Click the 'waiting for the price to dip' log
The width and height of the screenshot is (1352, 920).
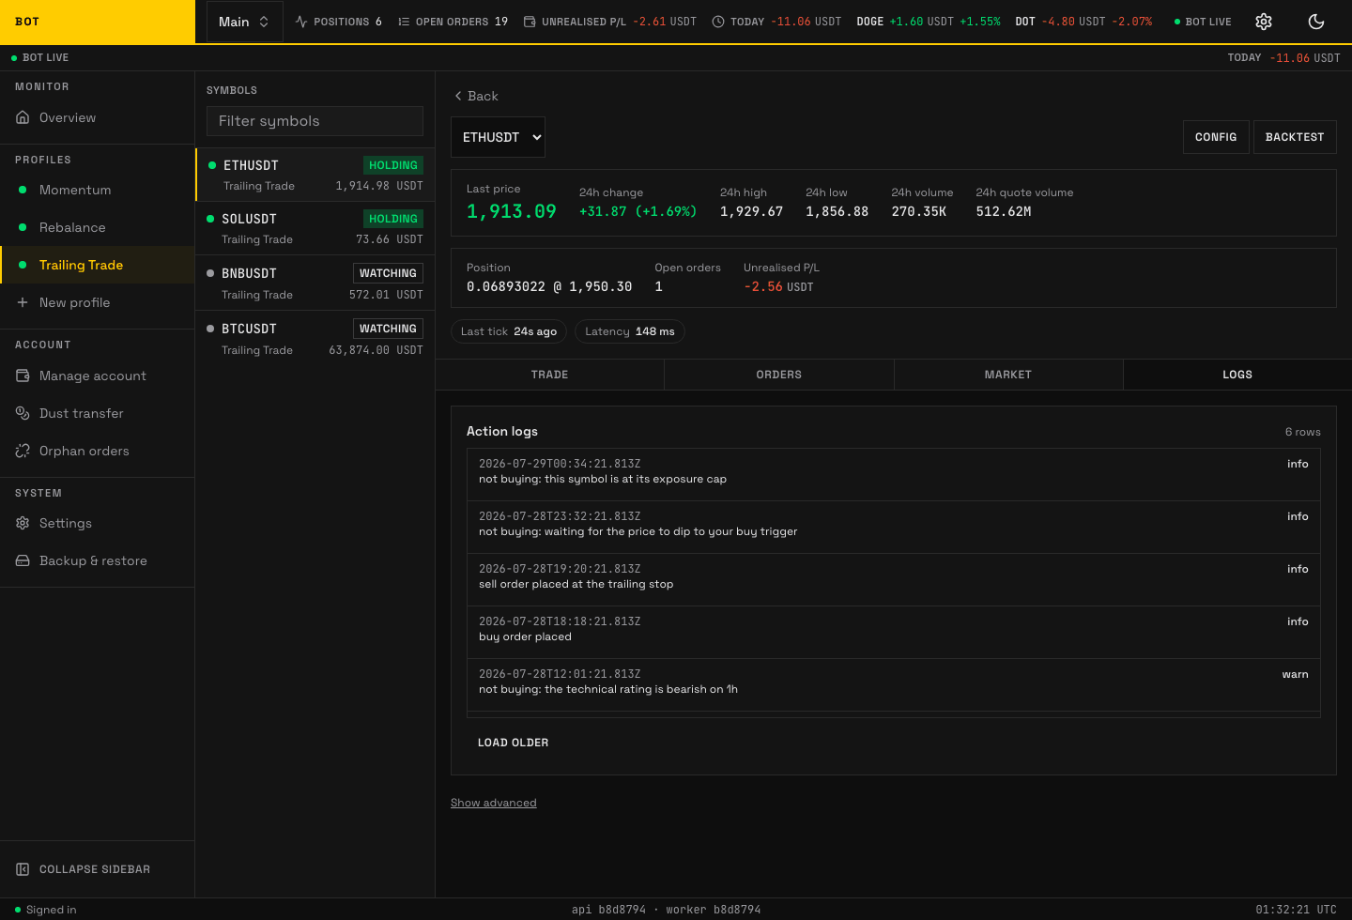coord(894,527)
